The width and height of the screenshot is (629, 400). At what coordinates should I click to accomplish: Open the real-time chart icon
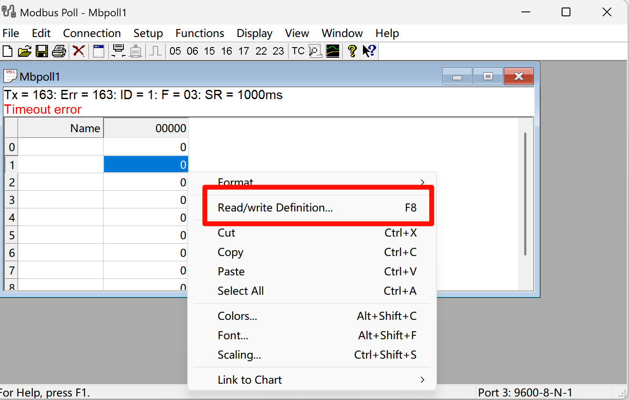click(333, 51)
